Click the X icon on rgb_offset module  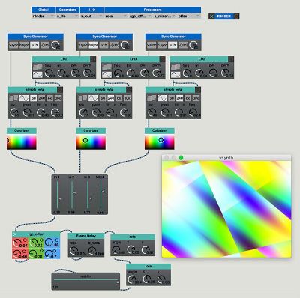(x=15, y=234)
